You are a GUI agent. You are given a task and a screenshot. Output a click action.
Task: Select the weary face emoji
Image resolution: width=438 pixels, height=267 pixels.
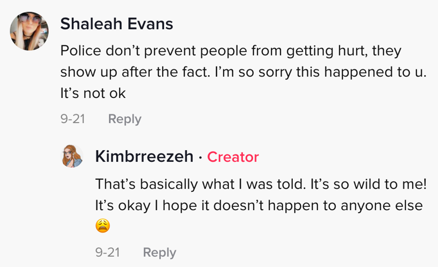click(x=102, y=227)
